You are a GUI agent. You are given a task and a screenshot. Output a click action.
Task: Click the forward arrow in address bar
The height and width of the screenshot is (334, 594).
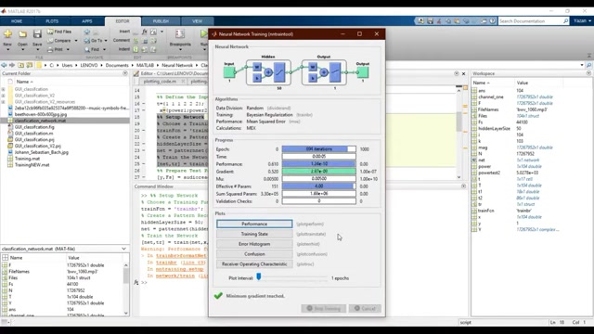(x=12, y=65)
